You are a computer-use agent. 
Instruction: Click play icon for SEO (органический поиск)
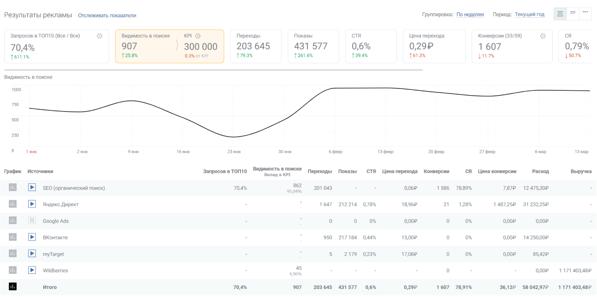point(32,188)
